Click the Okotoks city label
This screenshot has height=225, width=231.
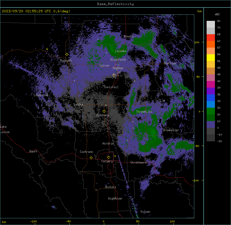pyautogui.click(x=110, y=187)
